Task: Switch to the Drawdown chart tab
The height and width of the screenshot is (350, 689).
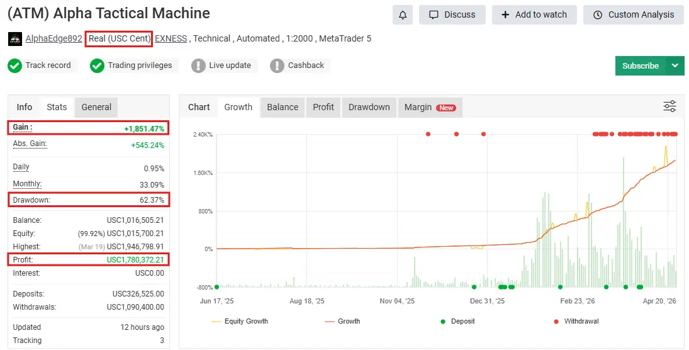Action: pyautogui.click(x=369, y=107)
